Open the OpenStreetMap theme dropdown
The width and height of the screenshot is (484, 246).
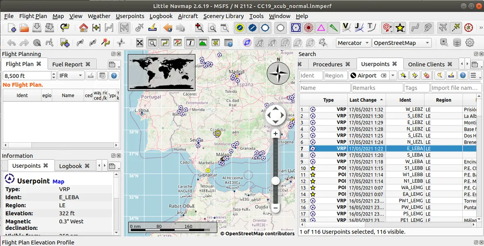pyautogui.click(x=401, y=43)
